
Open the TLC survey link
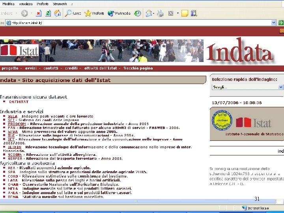[11, 135]
